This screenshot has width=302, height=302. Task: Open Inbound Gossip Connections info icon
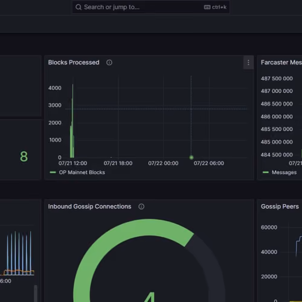pos(141,207)
